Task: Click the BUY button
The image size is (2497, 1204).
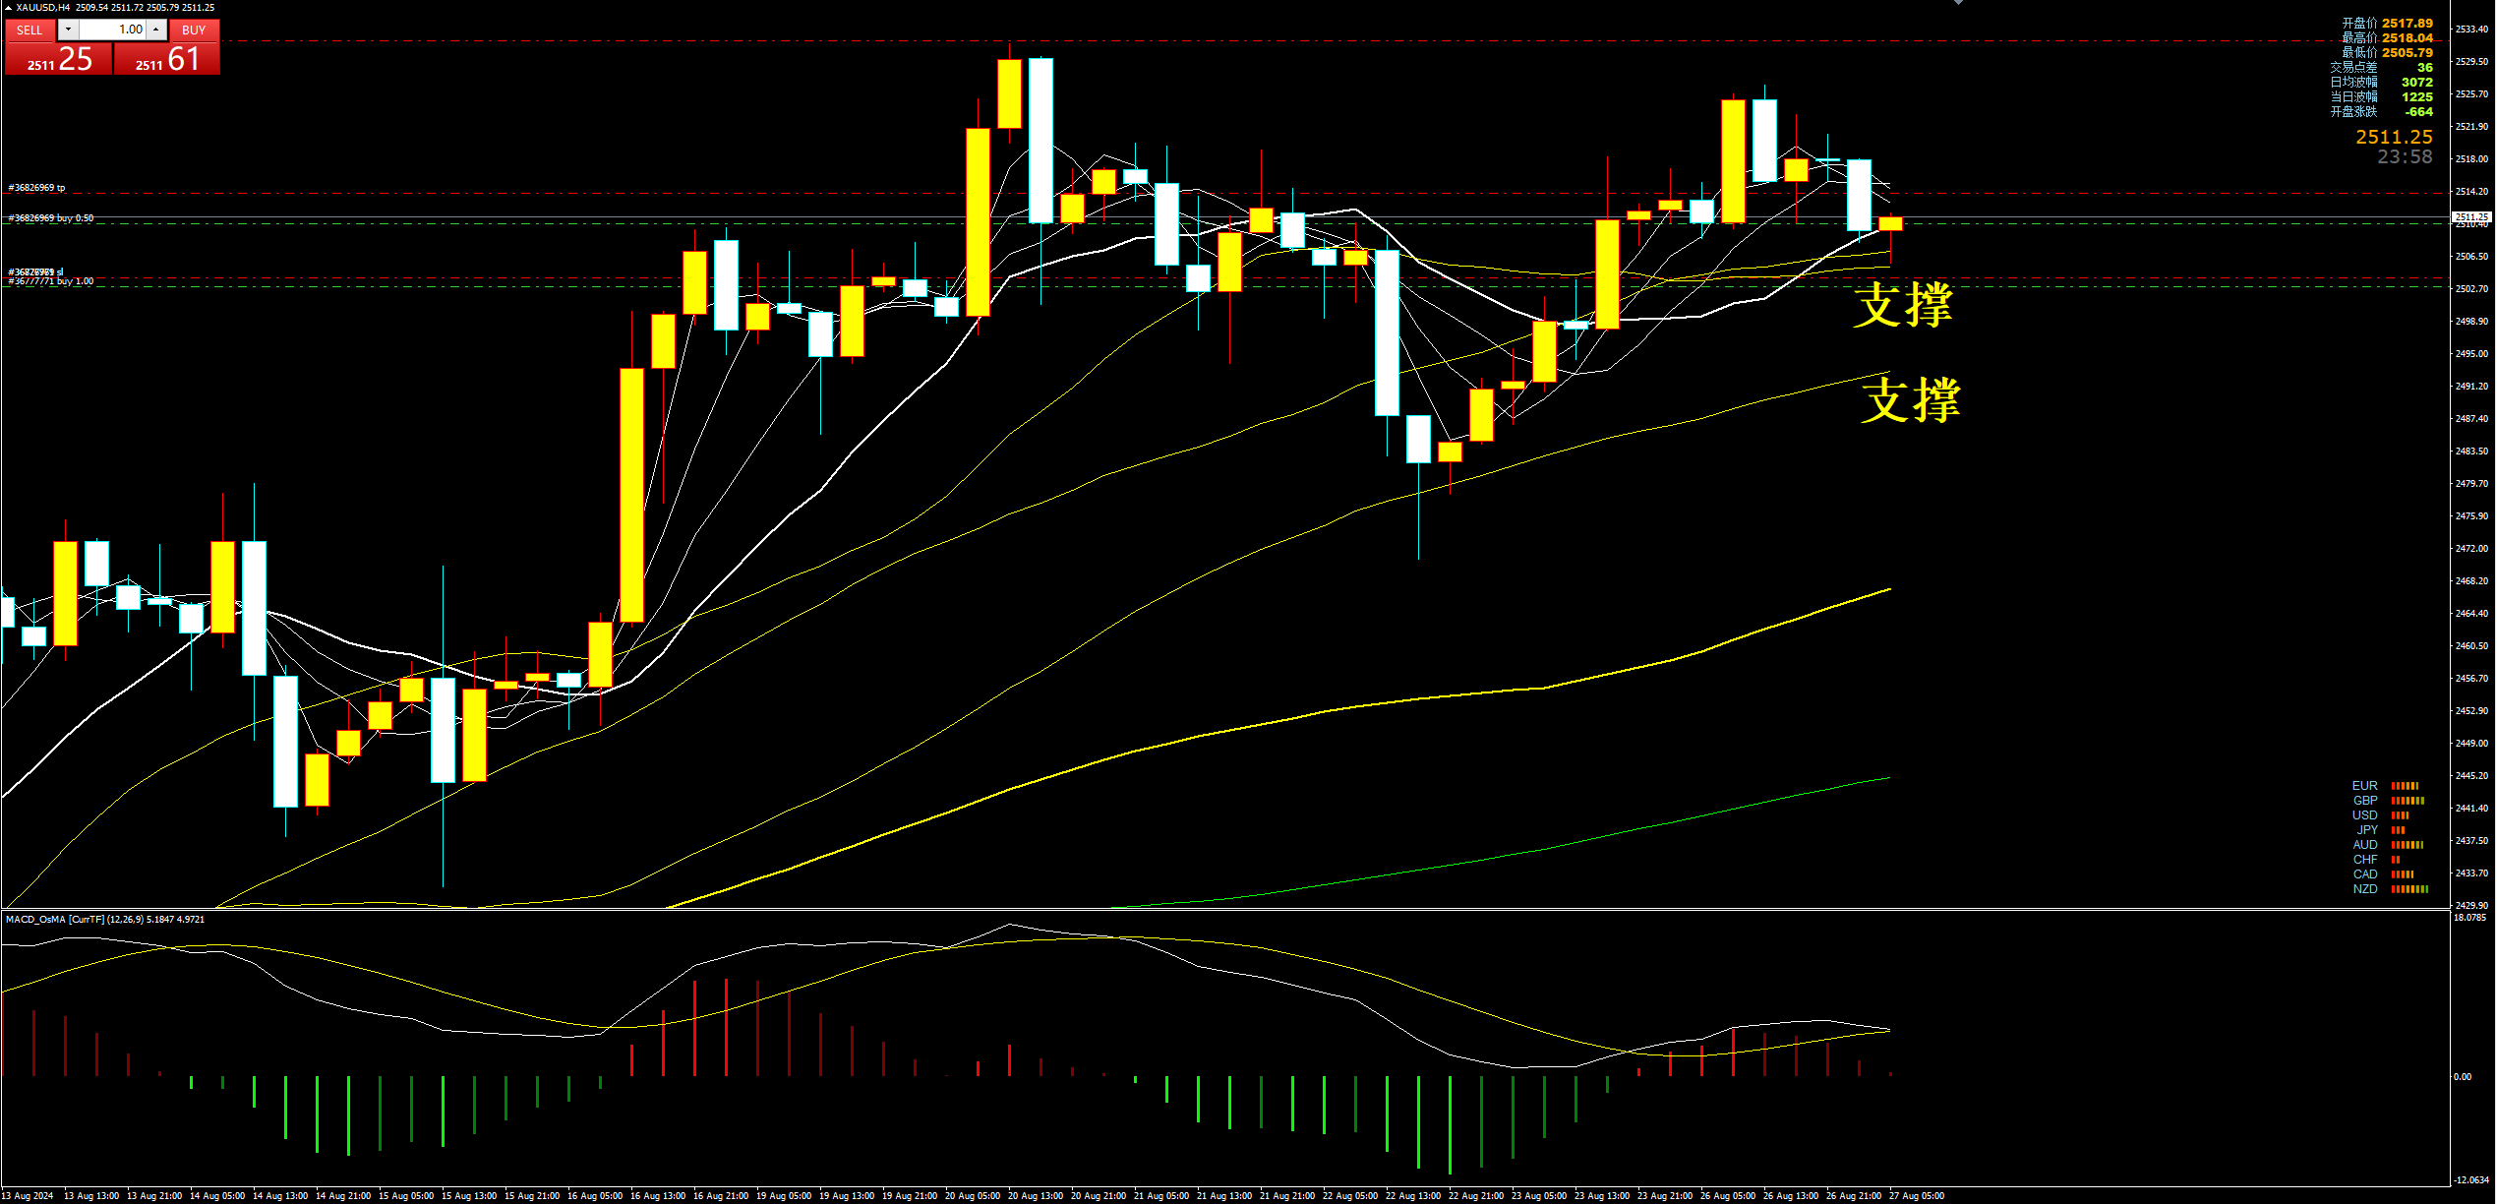Action: [x=194, y=30]
